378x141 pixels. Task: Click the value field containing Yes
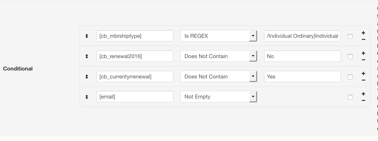tap(303, 77)
